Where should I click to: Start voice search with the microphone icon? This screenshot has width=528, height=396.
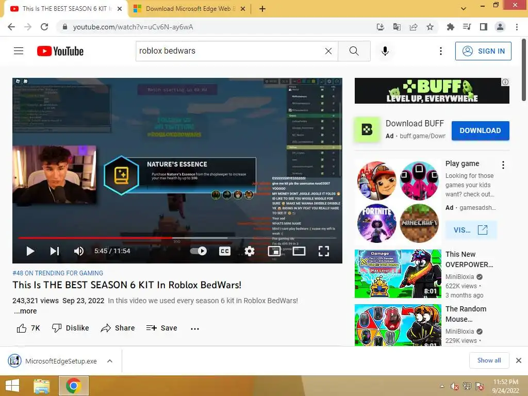[385, 51]
